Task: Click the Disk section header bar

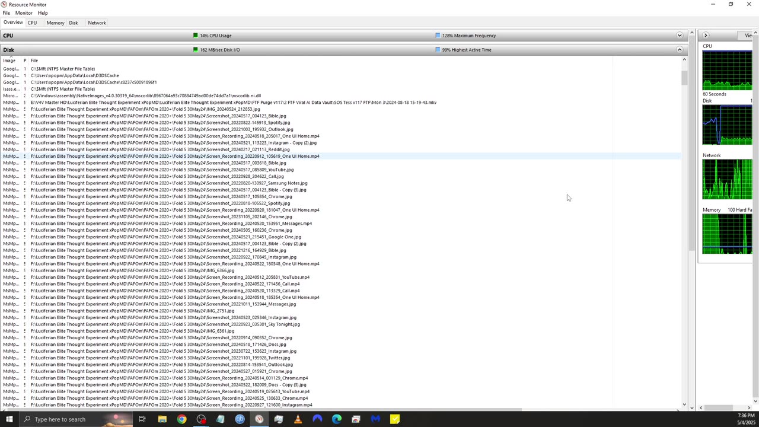Action: [x=344, y=50]
